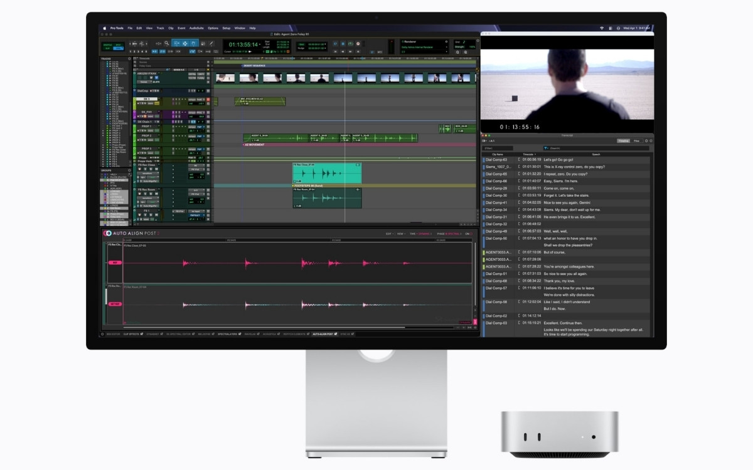Open the EDIT dropdown in Auto Align Post
753x470 pixels.
[390, 234]
